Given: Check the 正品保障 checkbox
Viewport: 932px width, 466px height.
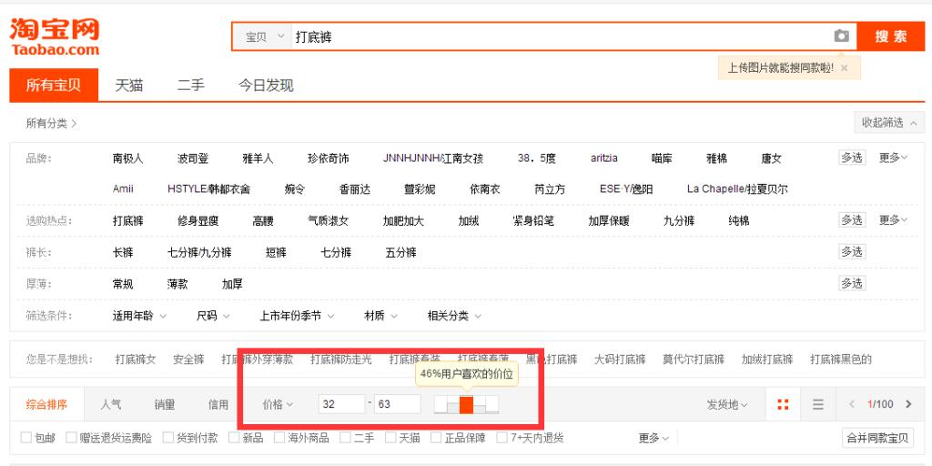Looking at the screenshot, I should point(436,438).
